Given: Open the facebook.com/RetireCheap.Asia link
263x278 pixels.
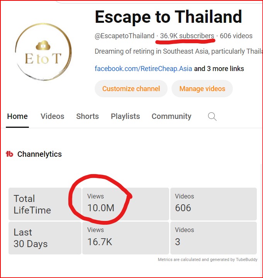Looking at the screenshot, I should pyautogui.click(x=143, y=69).
